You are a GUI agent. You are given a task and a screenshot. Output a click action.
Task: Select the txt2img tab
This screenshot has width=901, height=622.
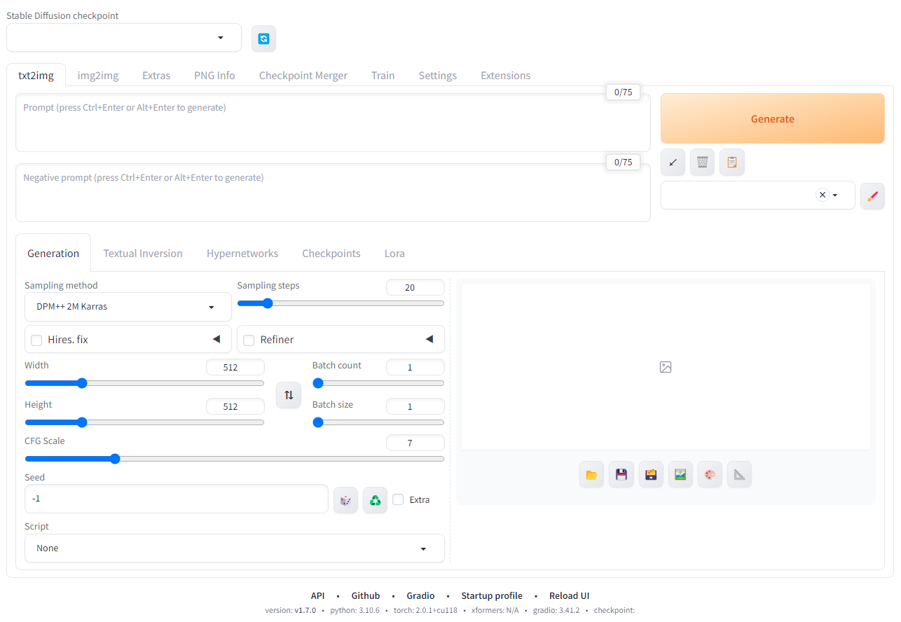(36, 76)
